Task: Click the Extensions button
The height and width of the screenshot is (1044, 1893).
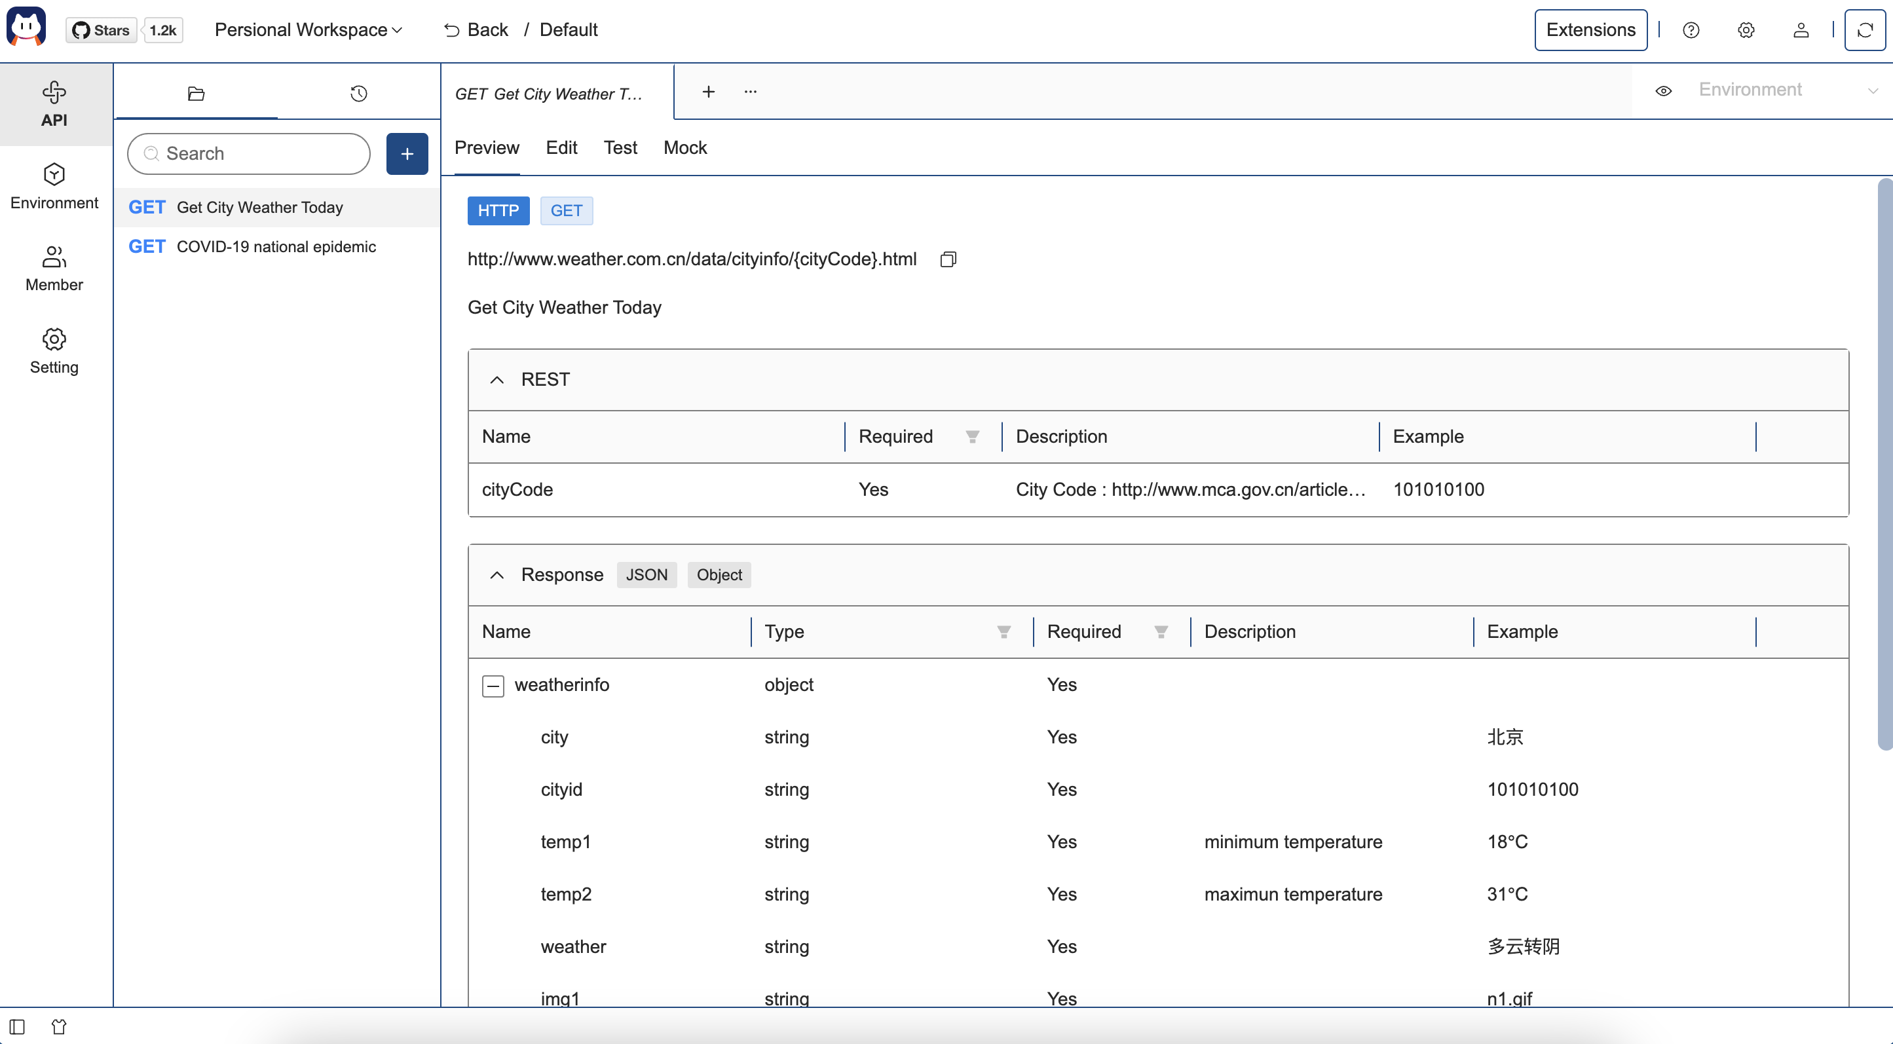Action: [1590, 30]
